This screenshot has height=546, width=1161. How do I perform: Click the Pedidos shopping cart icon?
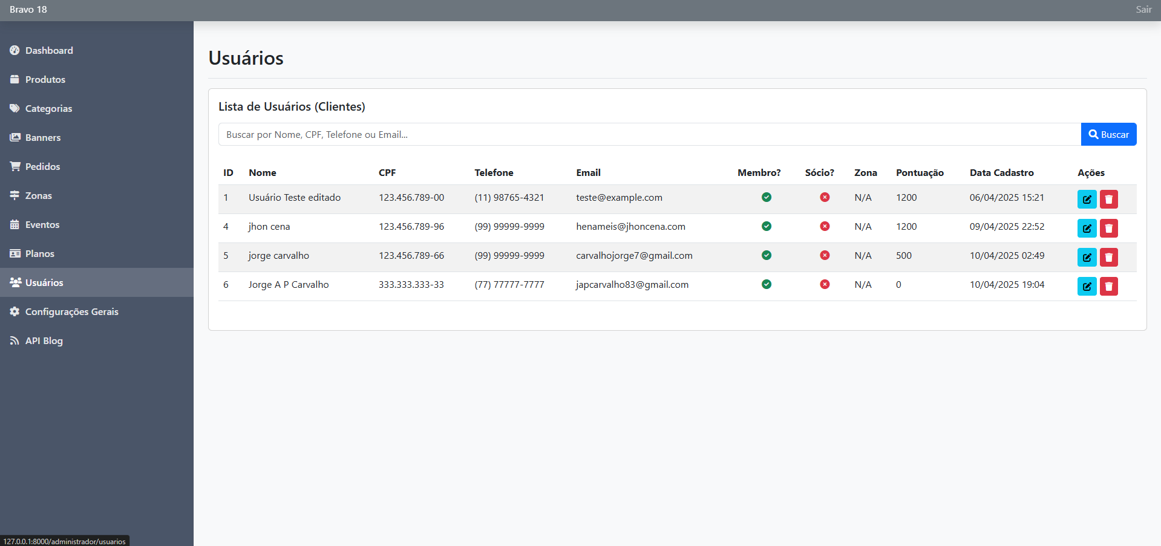pyautogui.click(x=15, y=166)
